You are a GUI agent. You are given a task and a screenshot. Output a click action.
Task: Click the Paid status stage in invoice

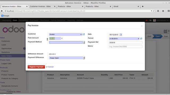tap(166, 36)
